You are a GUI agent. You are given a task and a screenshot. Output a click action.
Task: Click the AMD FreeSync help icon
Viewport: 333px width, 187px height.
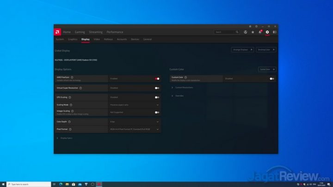tap(72, 78)
